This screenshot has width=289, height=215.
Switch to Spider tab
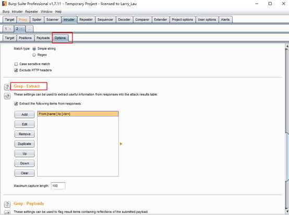pyautogui.click(x=37, y=19)
